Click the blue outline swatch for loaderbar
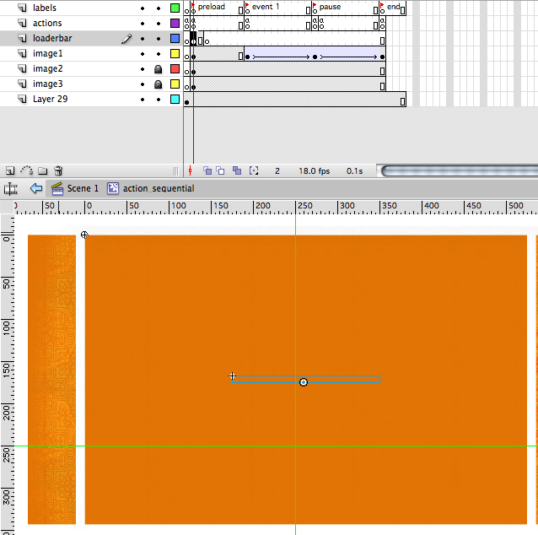 175,38
